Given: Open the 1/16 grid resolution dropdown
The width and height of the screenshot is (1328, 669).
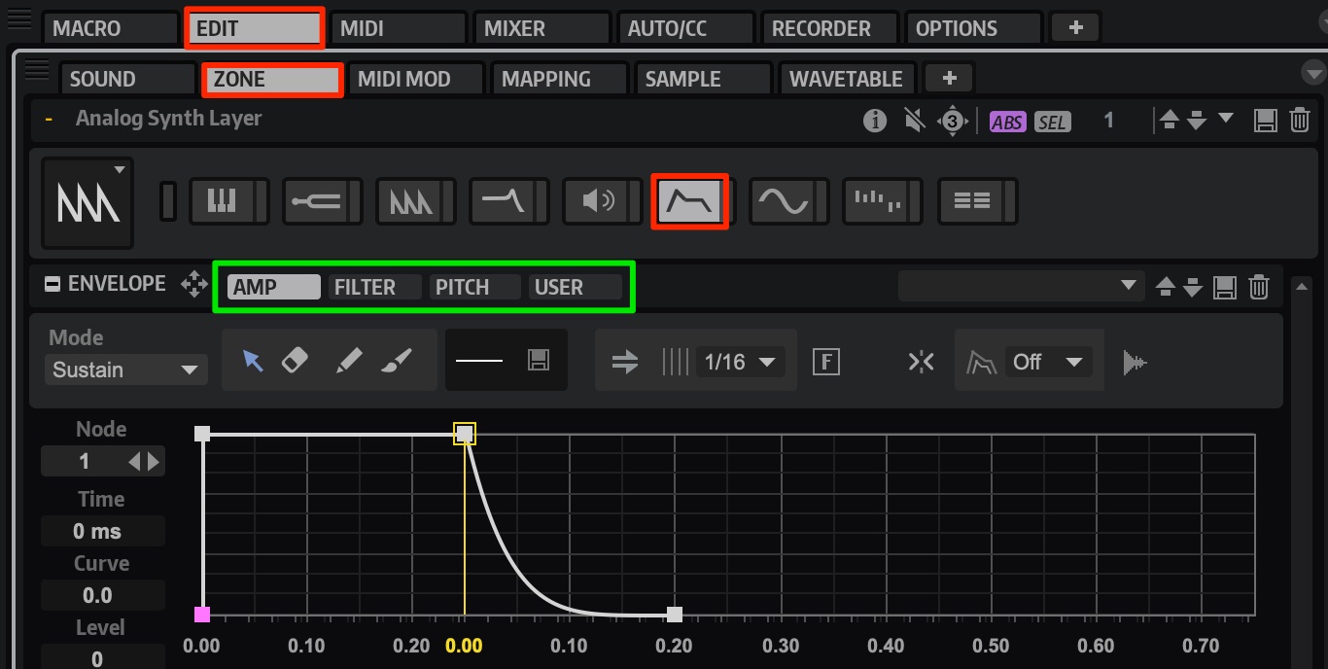Looking at the screenshot, I should tap(740, 363).
